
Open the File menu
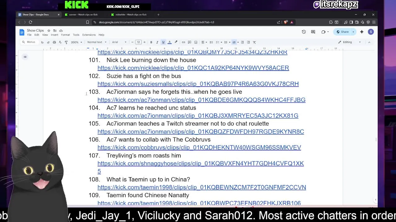click(29, 35)
